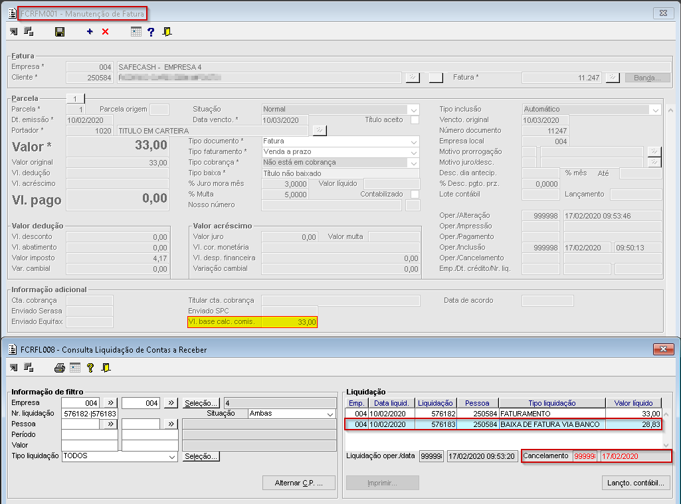Screen dimensions: 681x504
Task: Open the Tipo liquidação TODOS dropdown
Action: tap(173, 456)
